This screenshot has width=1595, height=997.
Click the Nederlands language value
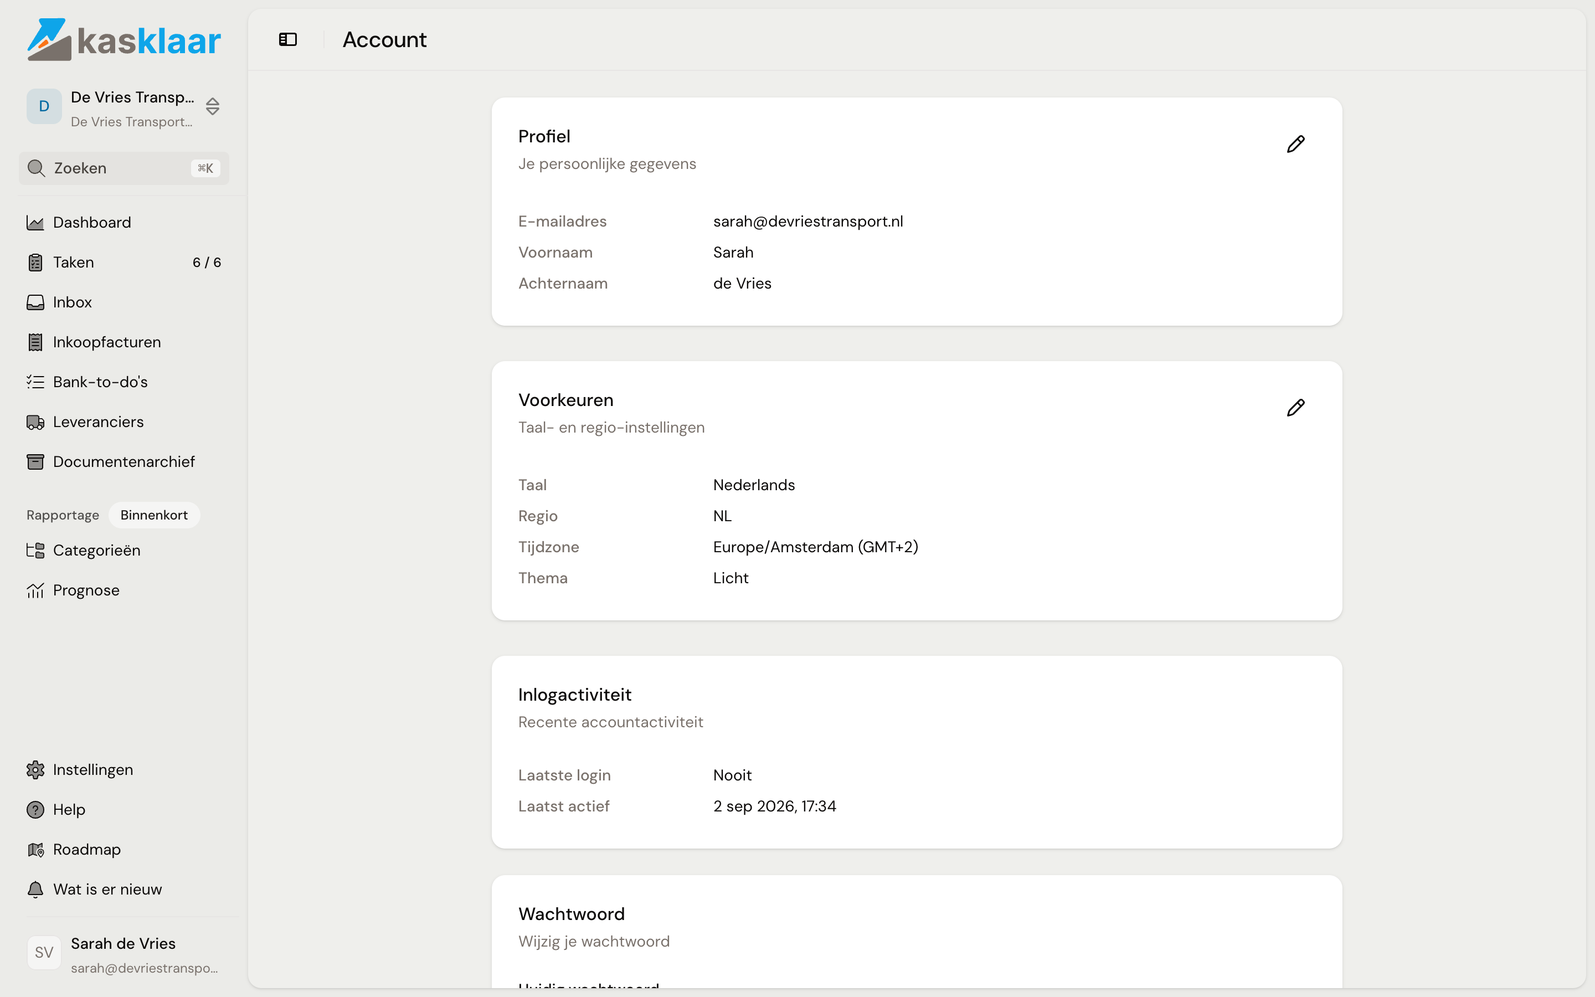pos(754,485)
